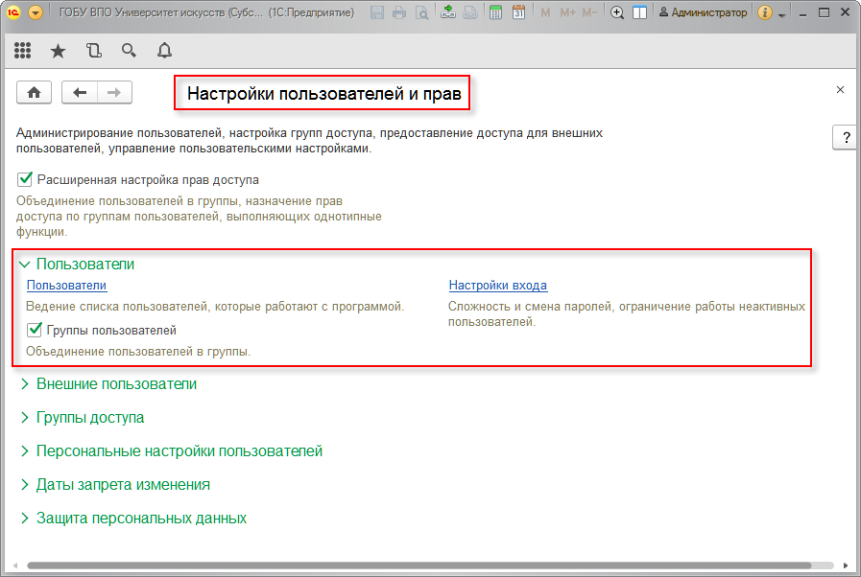This screenshot has height=577, width=861.
Task: Open the About info icon
Action: (x=765, y=12)
